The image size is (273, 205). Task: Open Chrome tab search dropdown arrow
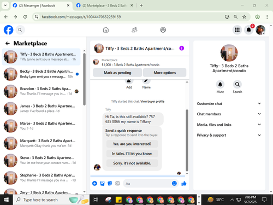(5, 5)
